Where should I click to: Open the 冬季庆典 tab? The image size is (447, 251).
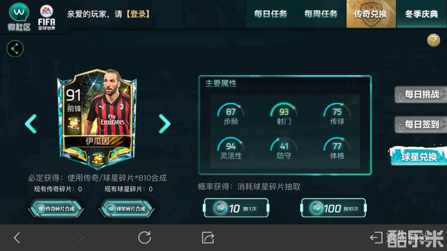click(422, 14)
